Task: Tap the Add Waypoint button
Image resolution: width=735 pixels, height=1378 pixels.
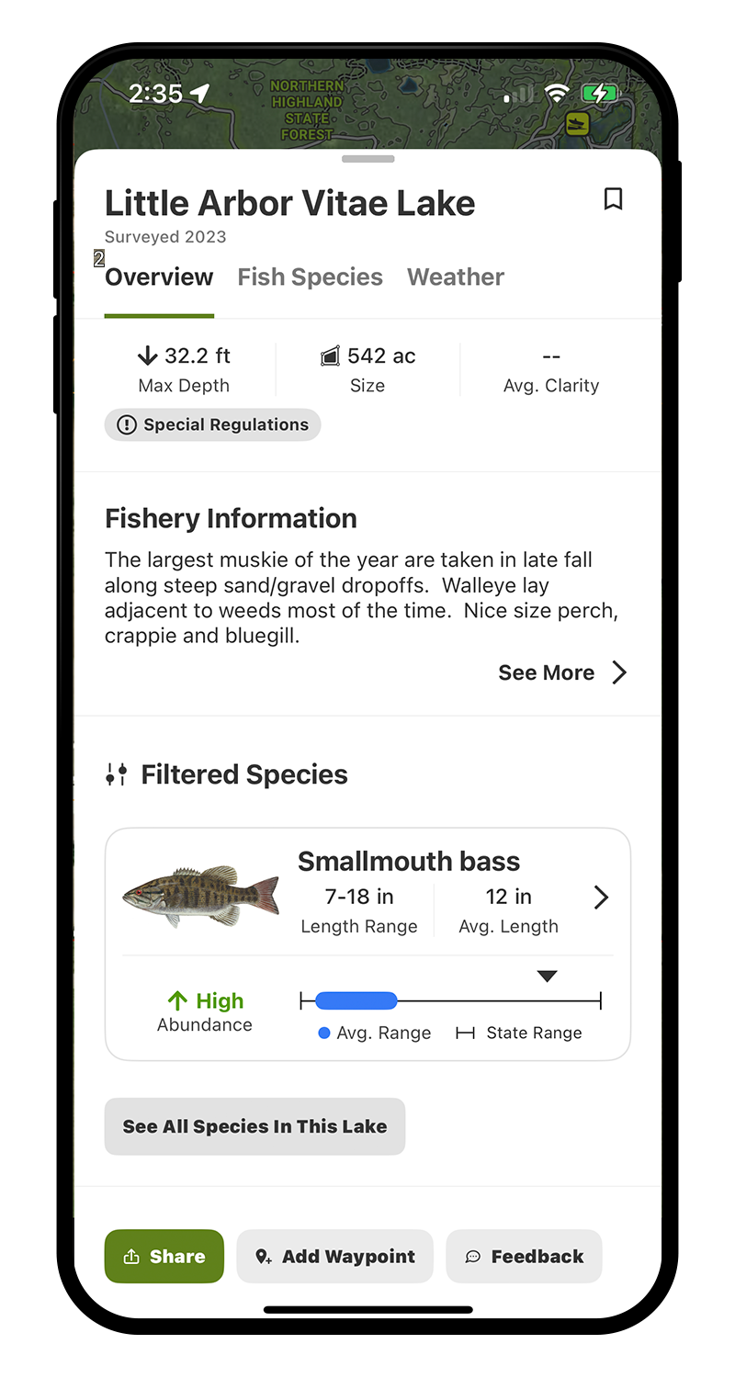Action: coord(334,1256)
